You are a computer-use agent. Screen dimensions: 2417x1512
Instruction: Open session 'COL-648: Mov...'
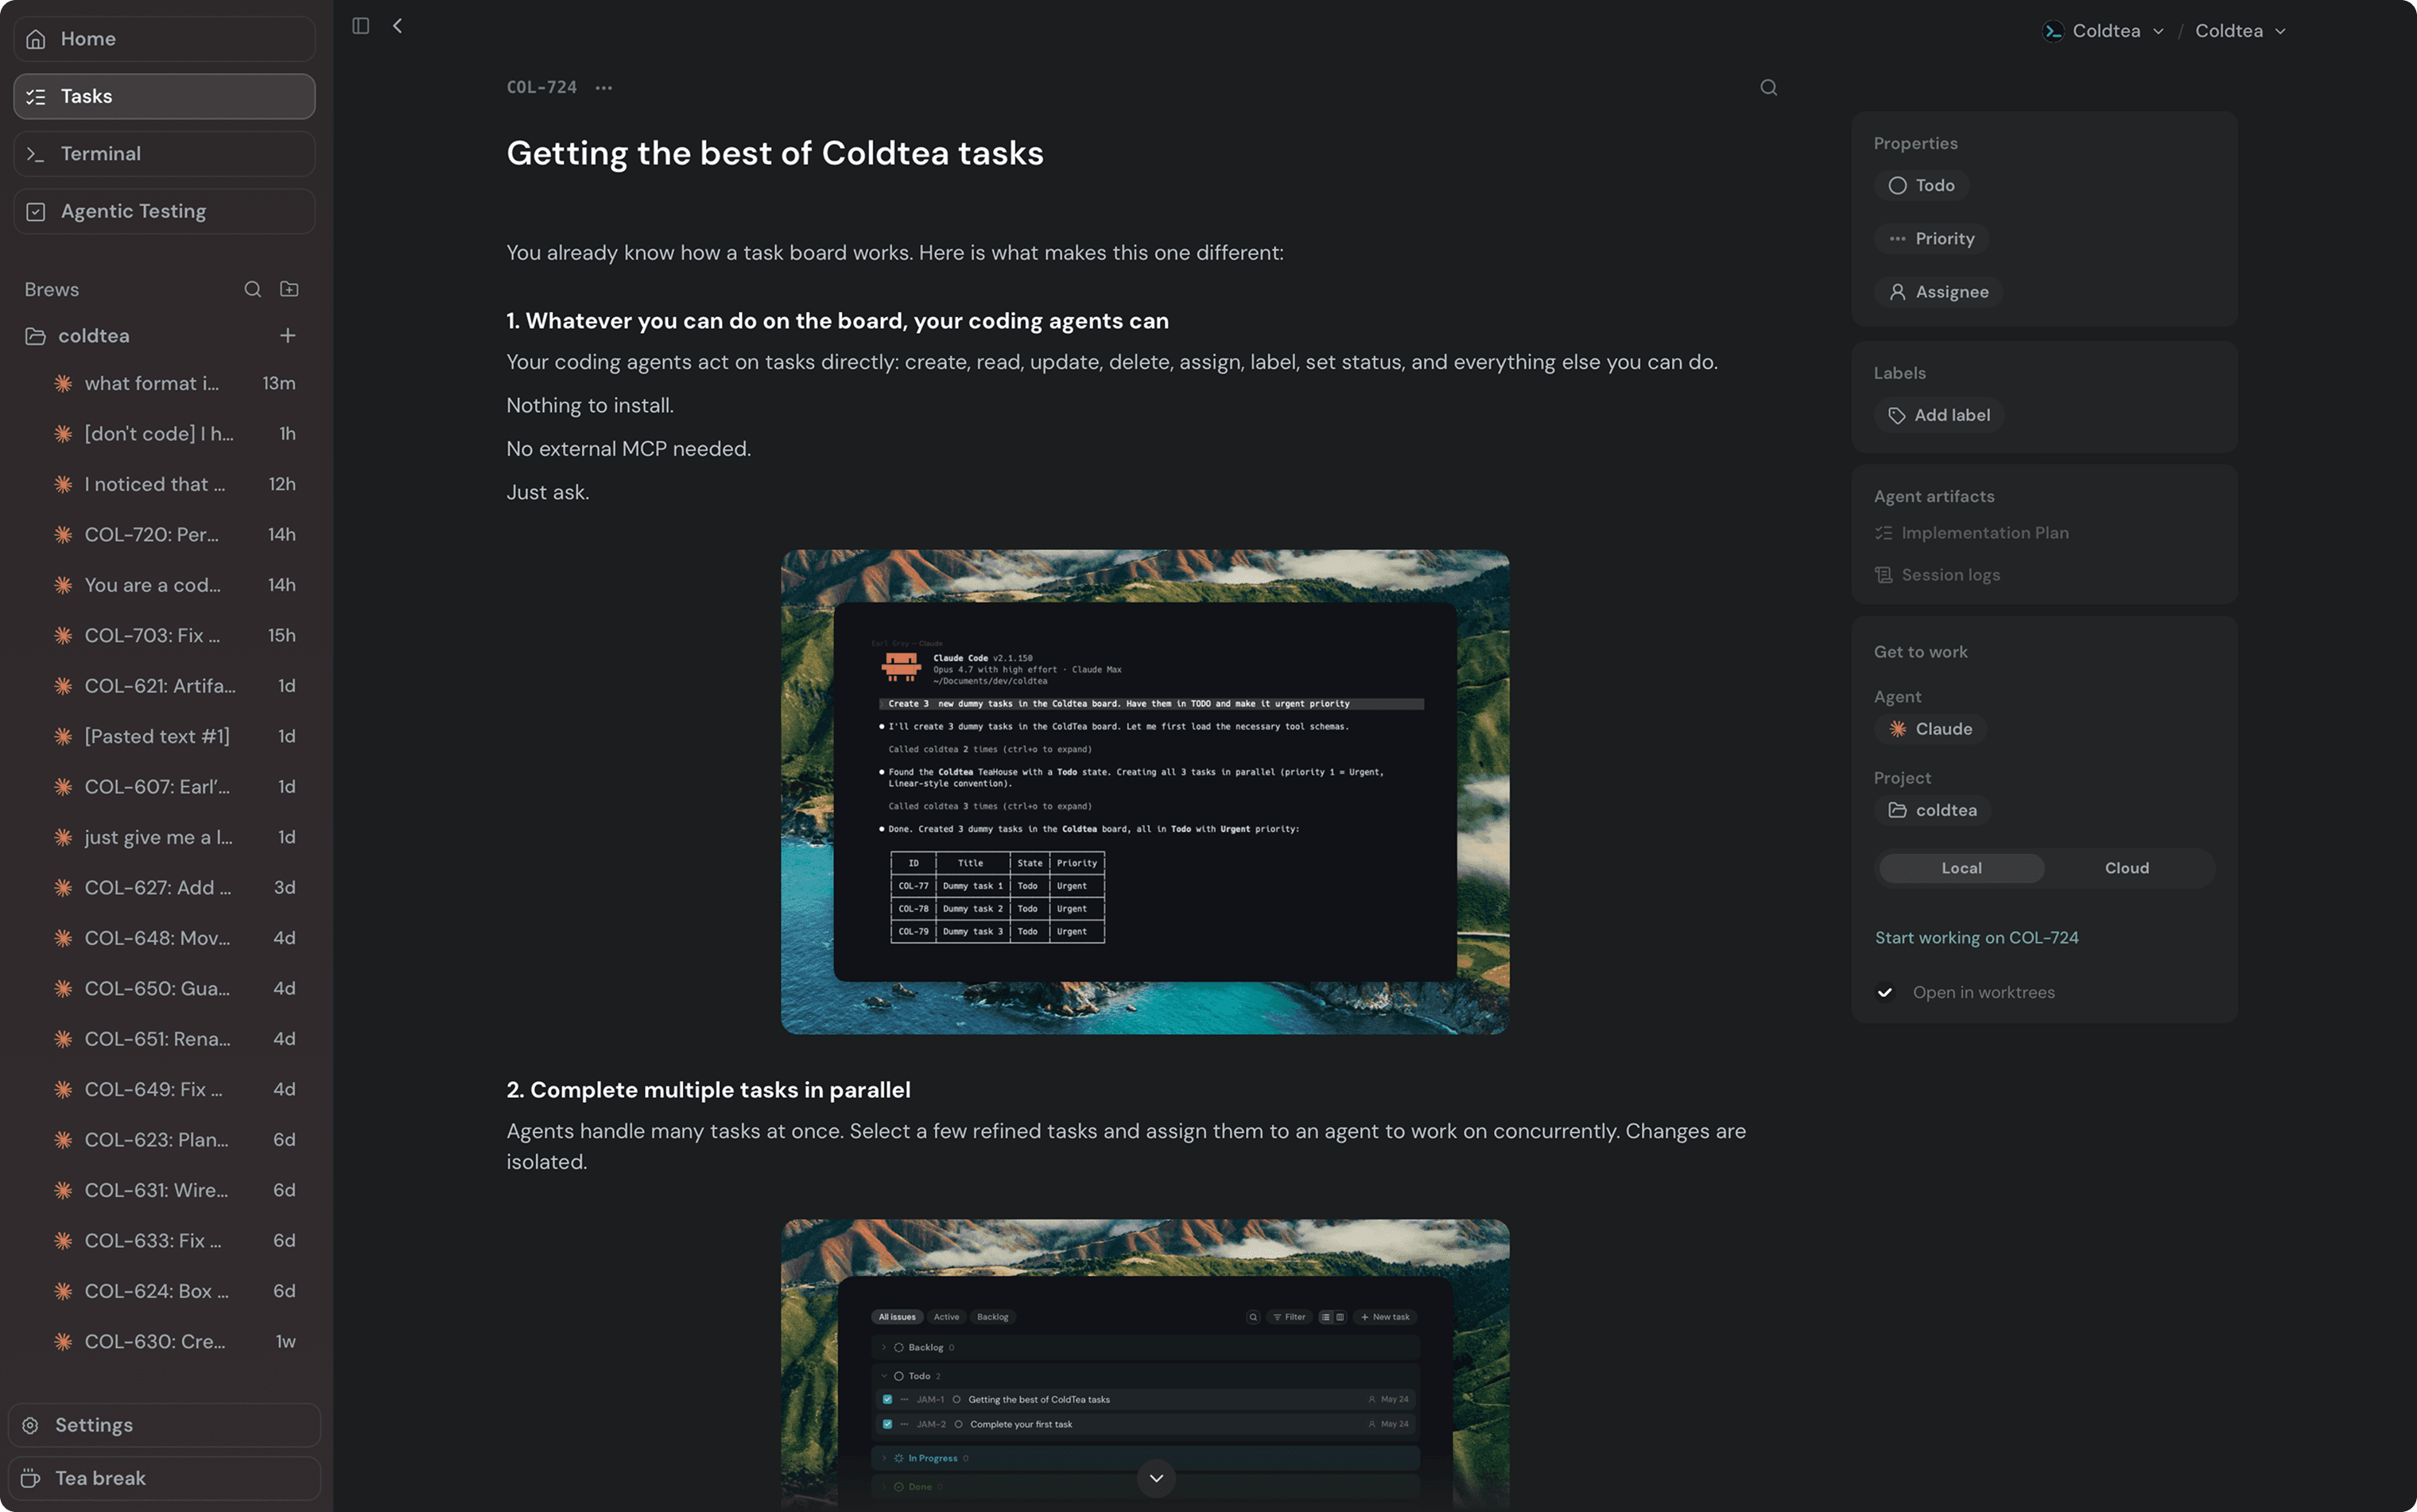pos(175,938)
